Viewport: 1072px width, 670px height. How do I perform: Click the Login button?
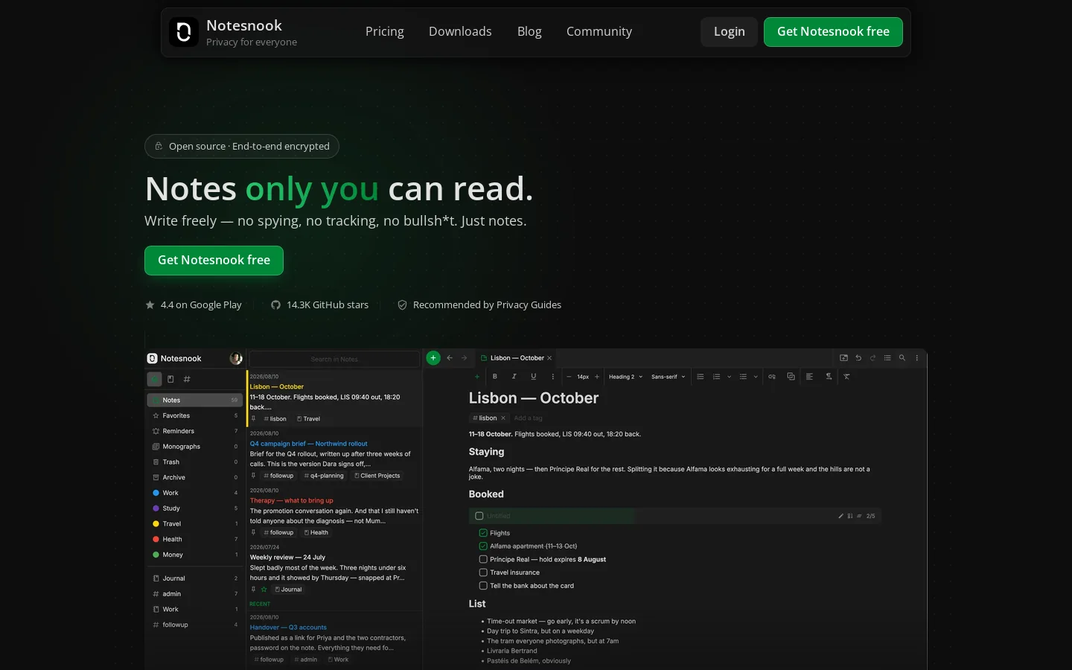click(x=730, y=32)
